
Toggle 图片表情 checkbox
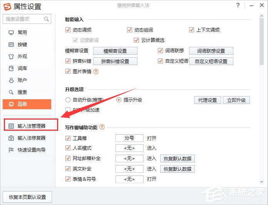pos(68,72)
